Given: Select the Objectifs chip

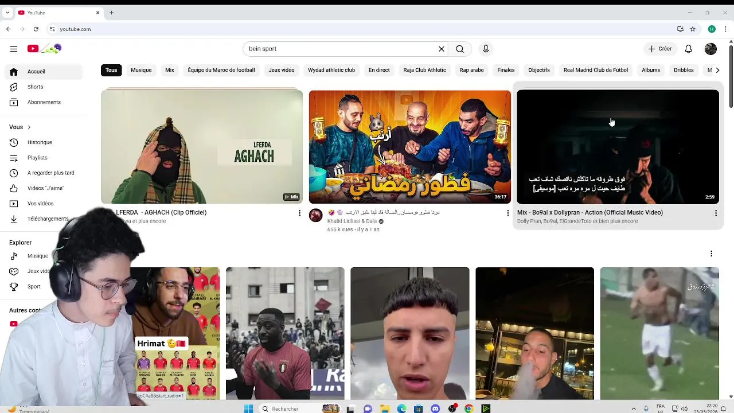Looking at the screenshot, I should click(x=539, y=70).
